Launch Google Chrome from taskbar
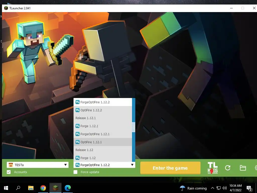The height and width of the screenshot is (193, 257). [43, 188]
